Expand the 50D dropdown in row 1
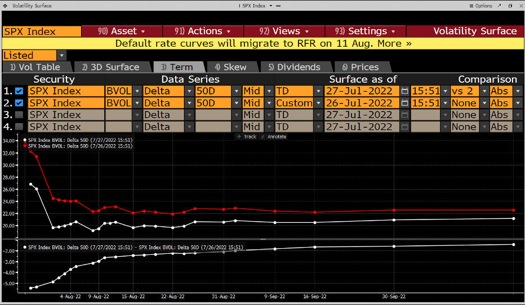 (x=237, y=91)
